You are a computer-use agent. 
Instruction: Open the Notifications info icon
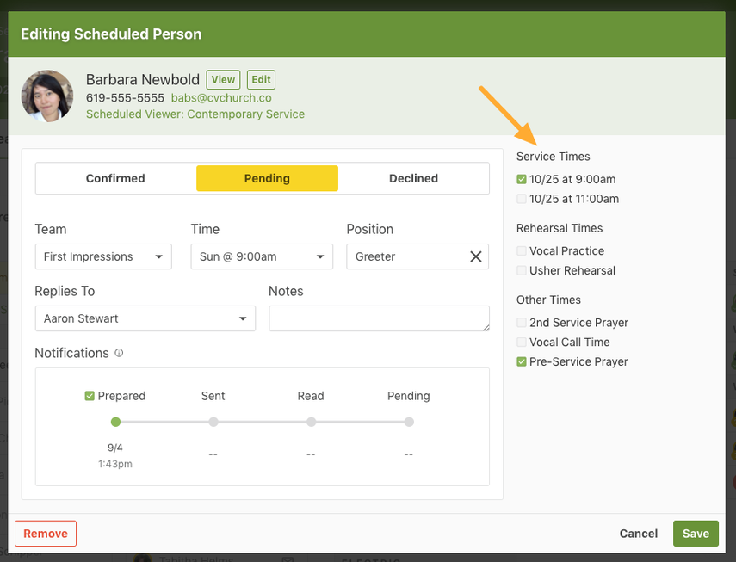(x=120, y=353)
